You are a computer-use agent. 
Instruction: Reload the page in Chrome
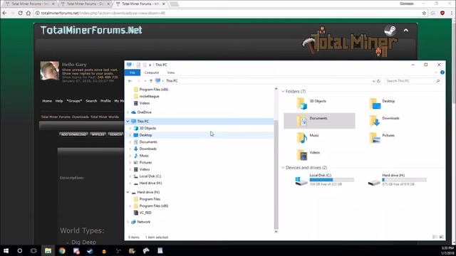(20, 13)
